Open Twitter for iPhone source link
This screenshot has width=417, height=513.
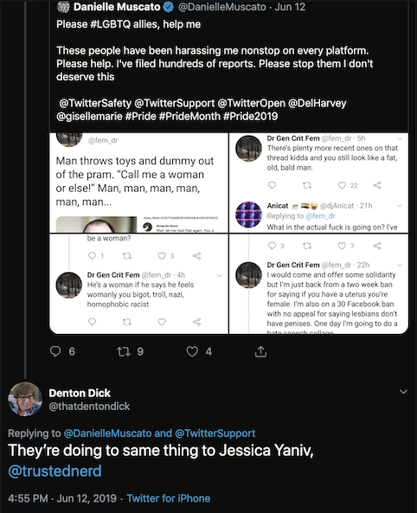coord(168,498)
